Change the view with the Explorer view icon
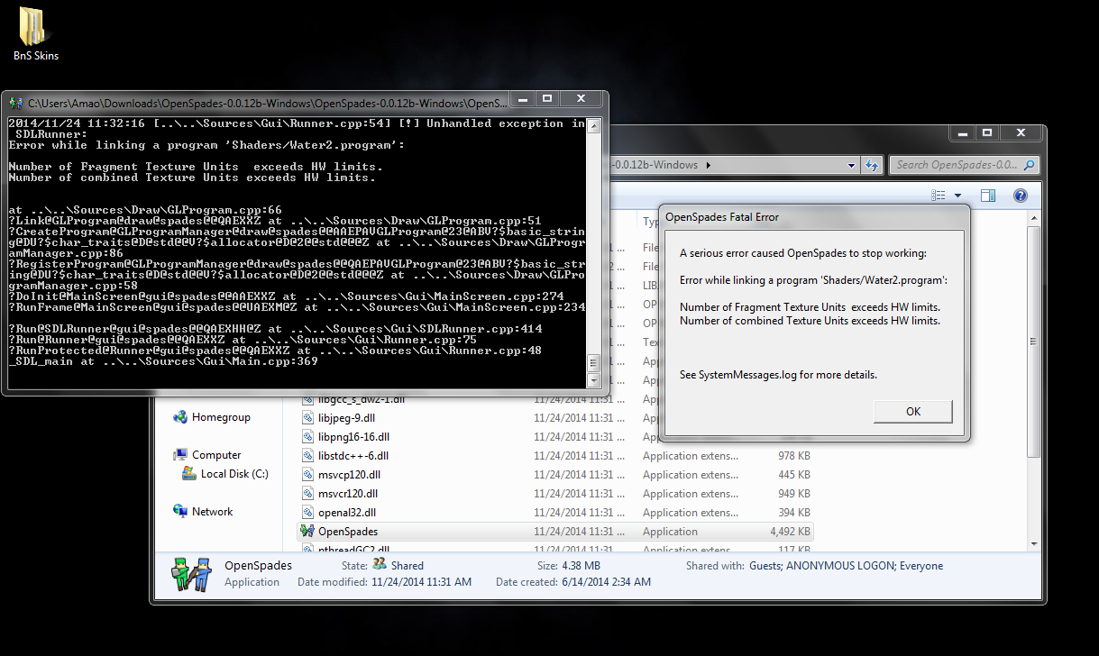1099x656 pixels. pos(939,196)
